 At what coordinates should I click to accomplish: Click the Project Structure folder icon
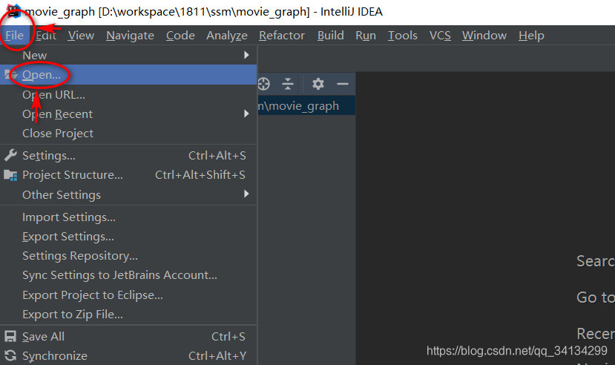click(x=10, y=175)
